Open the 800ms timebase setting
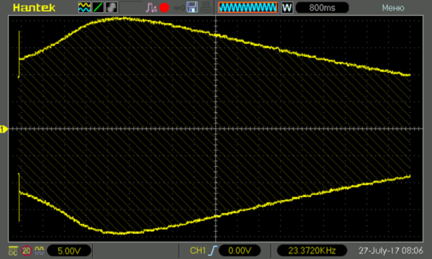 [x=322, y=7]
